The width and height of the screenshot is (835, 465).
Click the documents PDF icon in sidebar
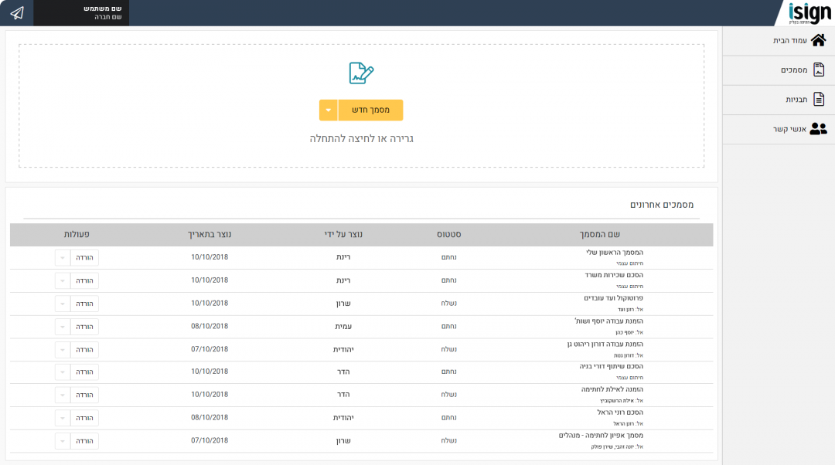point(819,70)
